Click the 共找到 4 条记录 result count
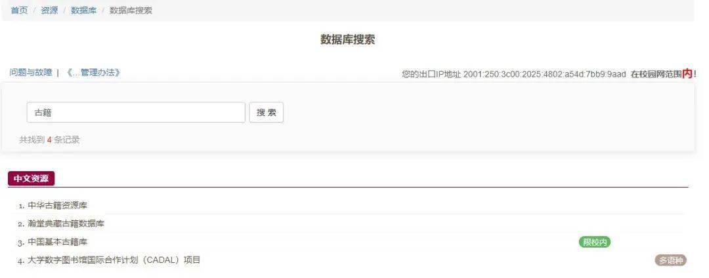Image resolution: width=709 pixels, height=278 pixels. click(49, 140)
